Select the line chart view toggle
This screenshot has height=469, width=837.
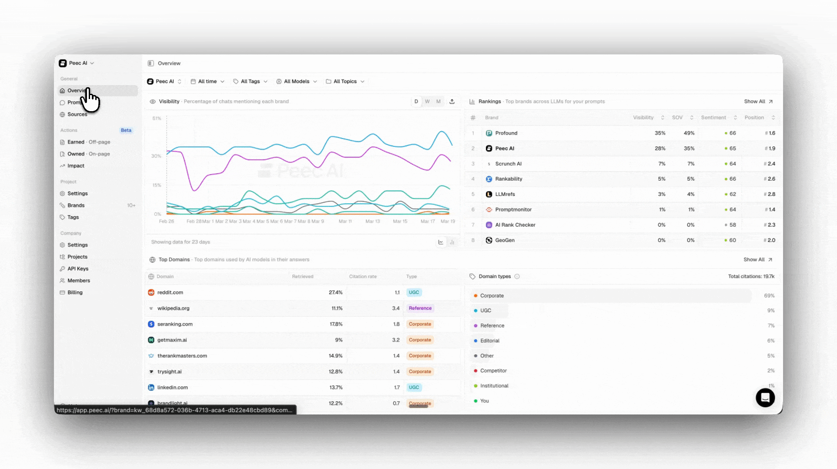click(x=441, y=242)
